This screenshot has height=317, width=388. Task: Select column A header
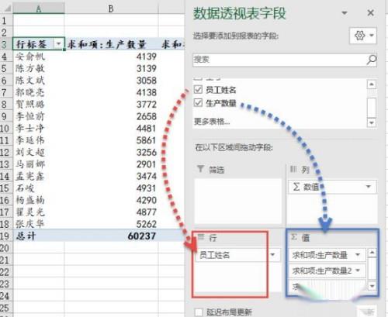(39, 9)
